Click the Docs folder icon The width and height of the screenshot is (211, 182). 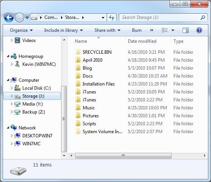tap(78, 76)
